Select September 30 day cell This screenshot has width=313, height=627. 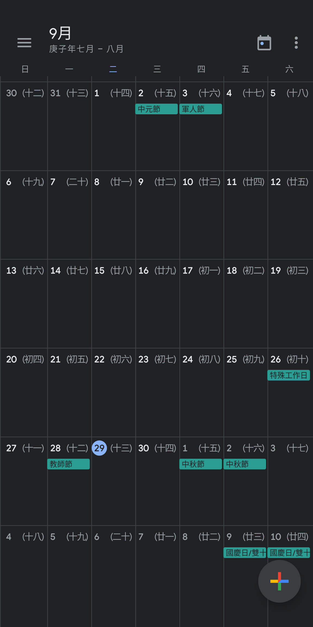click(x=158, y=481)
